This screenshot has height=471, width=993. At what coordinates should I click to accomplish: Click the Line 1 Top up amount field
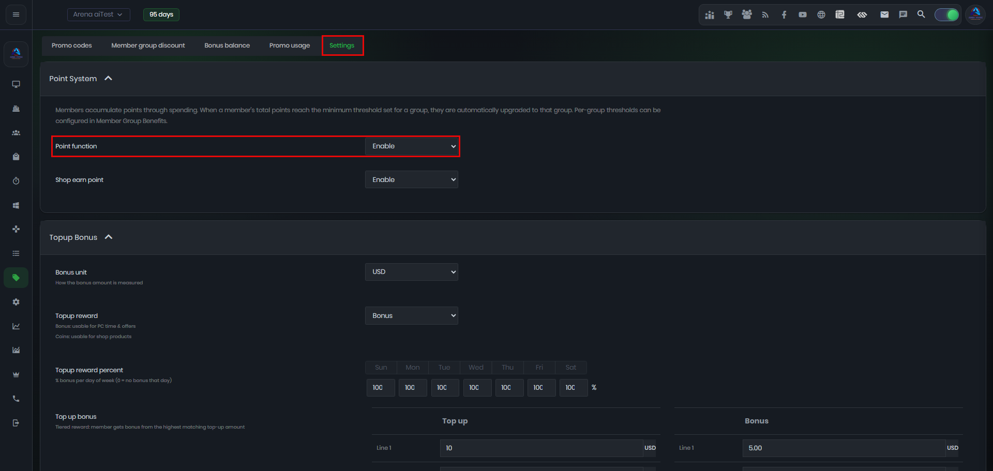pos(541,448)
